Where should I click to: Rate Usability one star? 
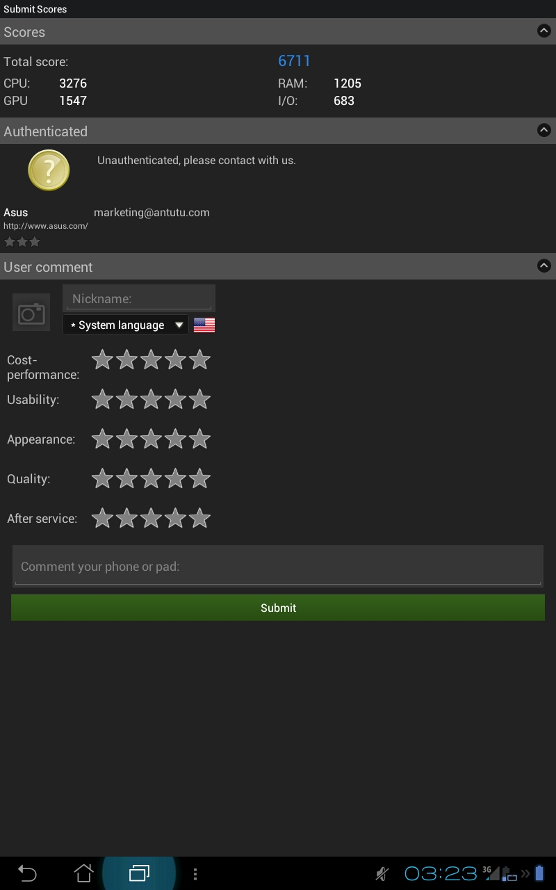click(102, 399)
